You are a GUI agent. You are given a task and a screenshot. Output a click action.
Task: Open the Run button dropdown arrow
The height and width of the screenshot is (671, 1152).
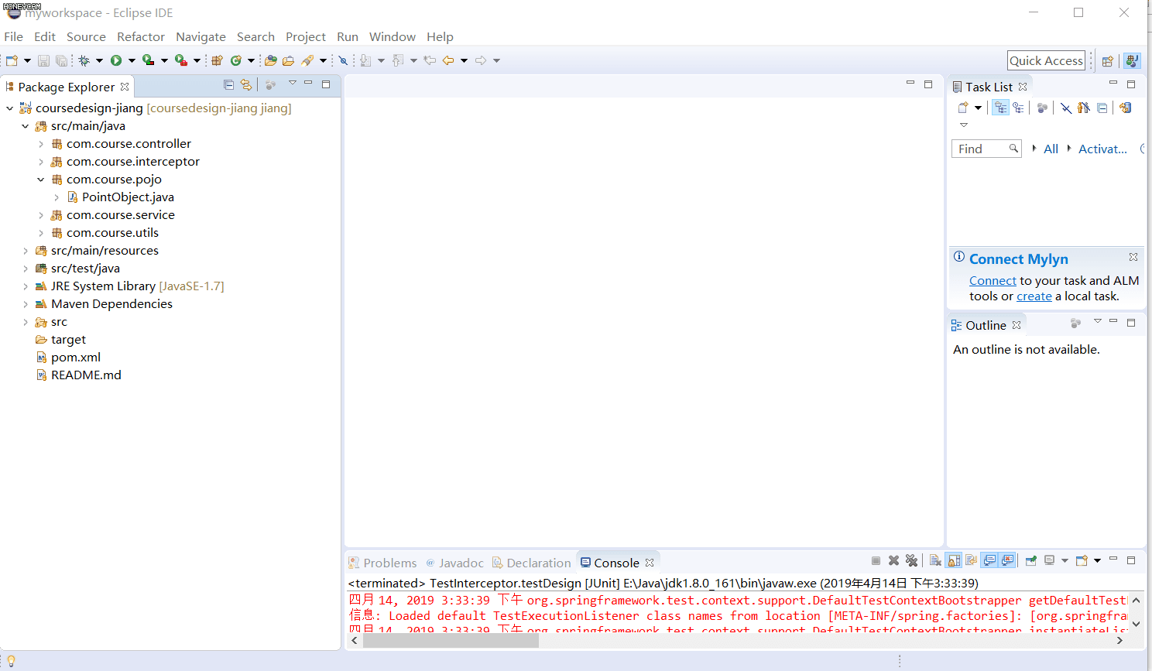click(132, 60)
